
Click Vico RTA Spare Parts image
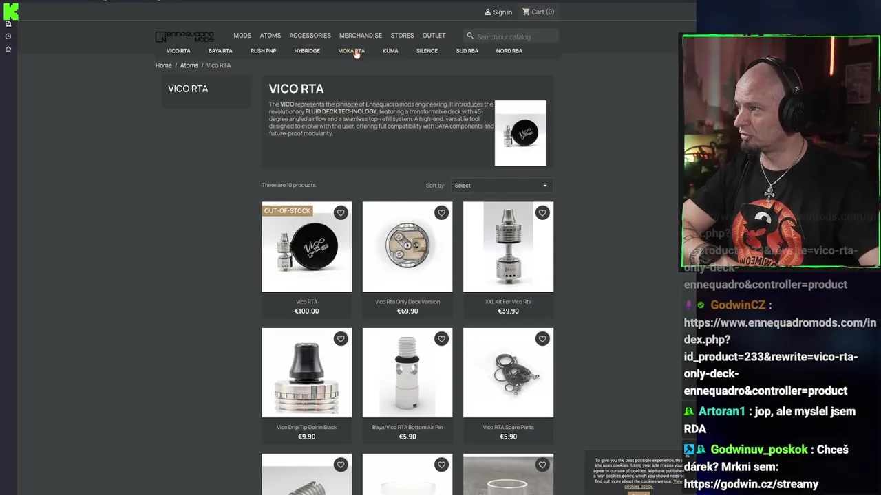pos(508,373)
